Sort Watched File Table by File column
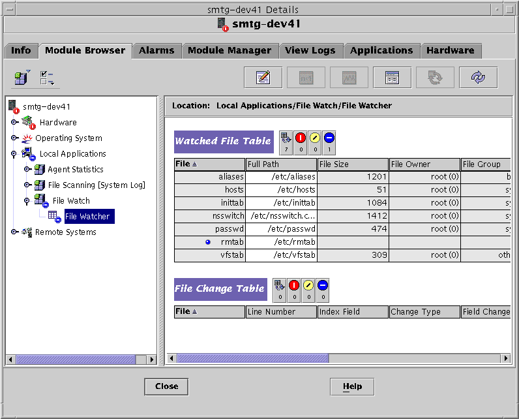 [x=209, y=164]
